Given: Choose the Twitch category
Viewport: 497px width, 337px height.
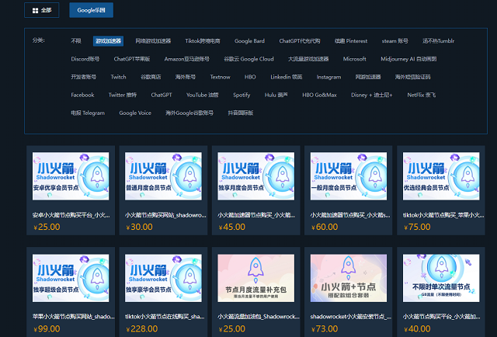Looking at the screenshot, I should pos(118,77).
